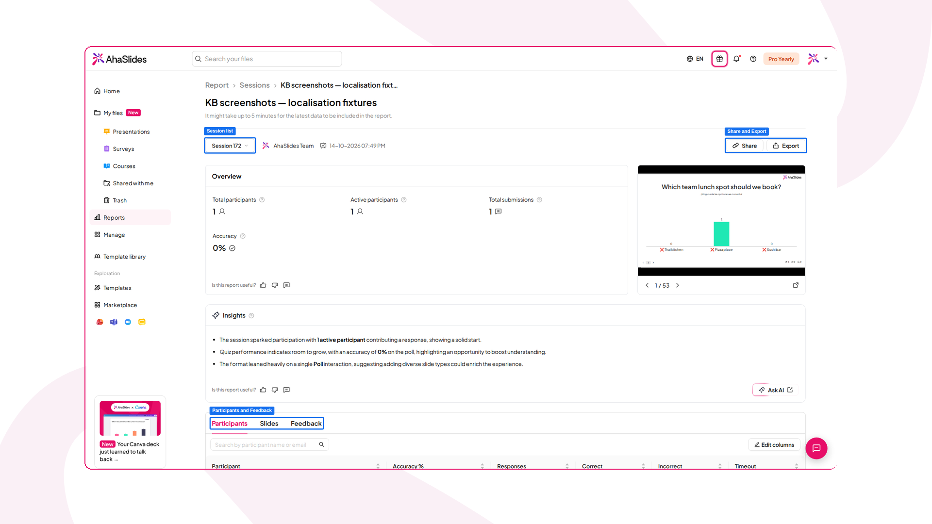Open Reports in the sidebar
The image size is (932, 524).
point(130,217)
